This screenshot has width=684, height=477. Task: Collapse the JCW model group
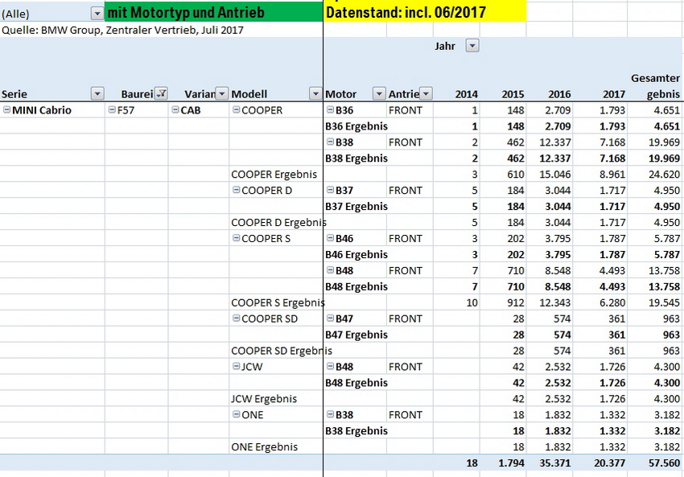point(236,366)
